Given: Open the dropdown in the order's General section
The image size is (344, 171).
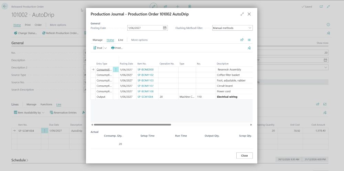Looking at the screenshot, I should click(x=325, y=67).
